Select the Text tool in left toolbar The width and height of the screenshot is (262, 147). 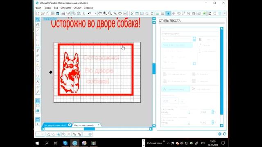pyautogui.click(x=38, y=82)
